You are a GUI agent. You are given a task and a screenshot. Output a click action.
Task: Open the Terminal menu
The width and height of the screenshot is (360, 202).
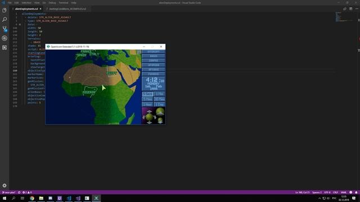(64, 3)
